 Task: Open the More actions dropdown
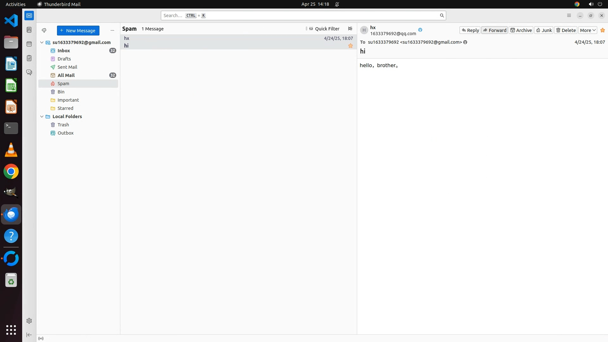tap(588, 30)
